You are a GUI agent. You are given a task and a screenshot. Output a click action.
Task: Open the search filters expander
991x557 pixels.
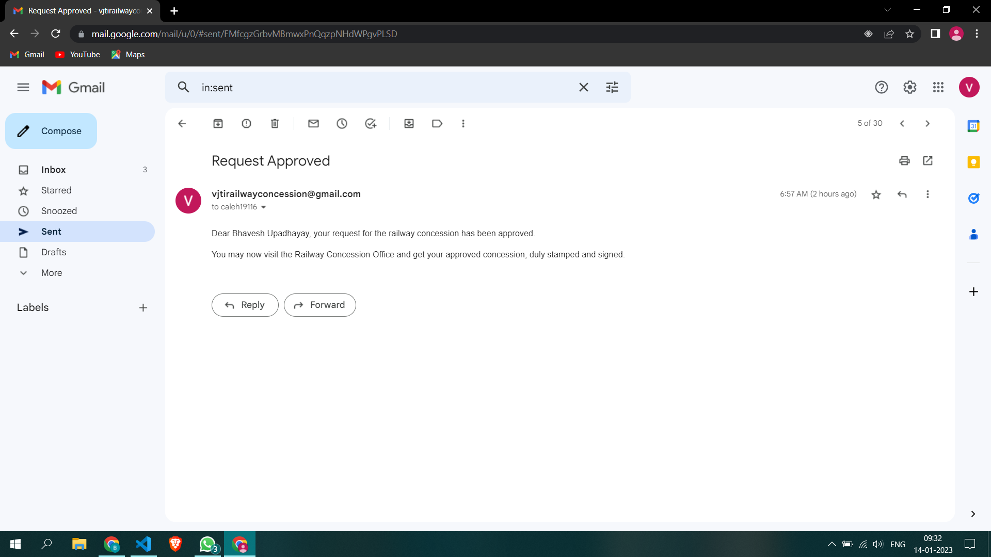(x=612, y=87)
